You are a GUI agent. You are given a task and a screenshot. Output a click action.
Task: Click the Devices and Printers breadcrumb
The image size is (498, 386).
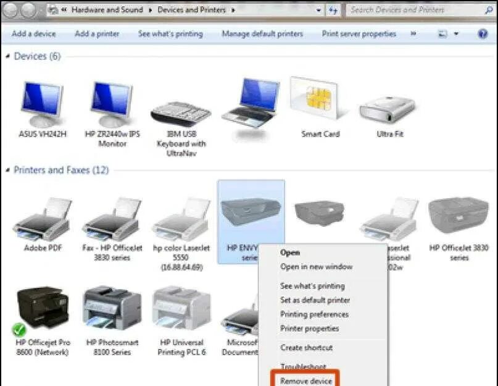coord(191,10)
